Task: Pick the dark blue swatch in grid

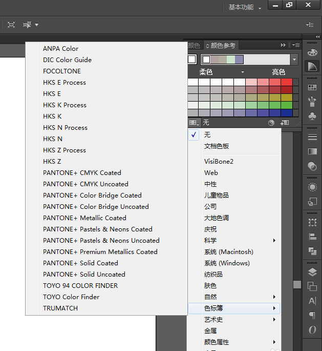Action: [287, 113]
